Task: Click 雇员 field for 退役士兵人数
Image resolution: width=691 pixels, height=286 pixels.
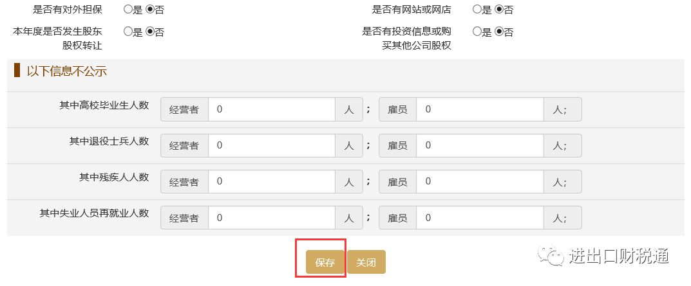Action: (480, 146)
